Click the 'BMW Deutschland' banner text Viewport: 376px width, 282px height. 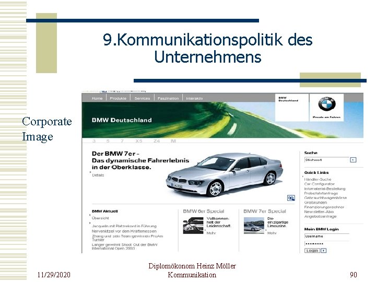pyautogui.click(x=122, y=120)
